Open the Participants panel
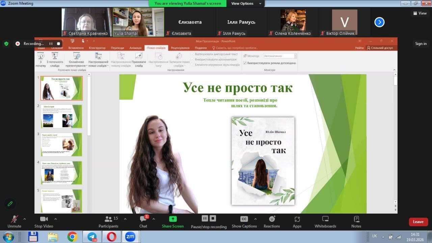This screenshot has height=243, width=432. point(108,219)
